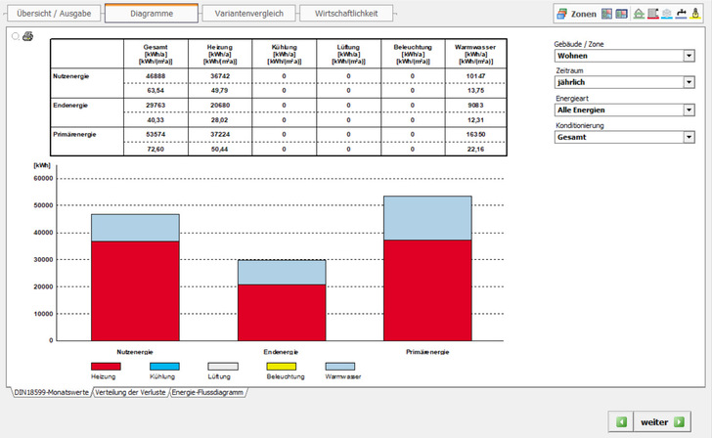Click the table value 37224
Screen dimensions: 712x438
(220, 134)
